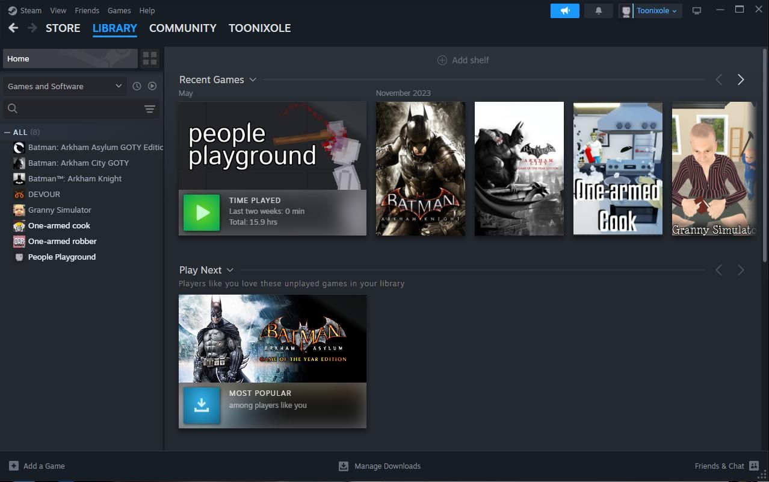Open the notifications bell

(599, 11)
